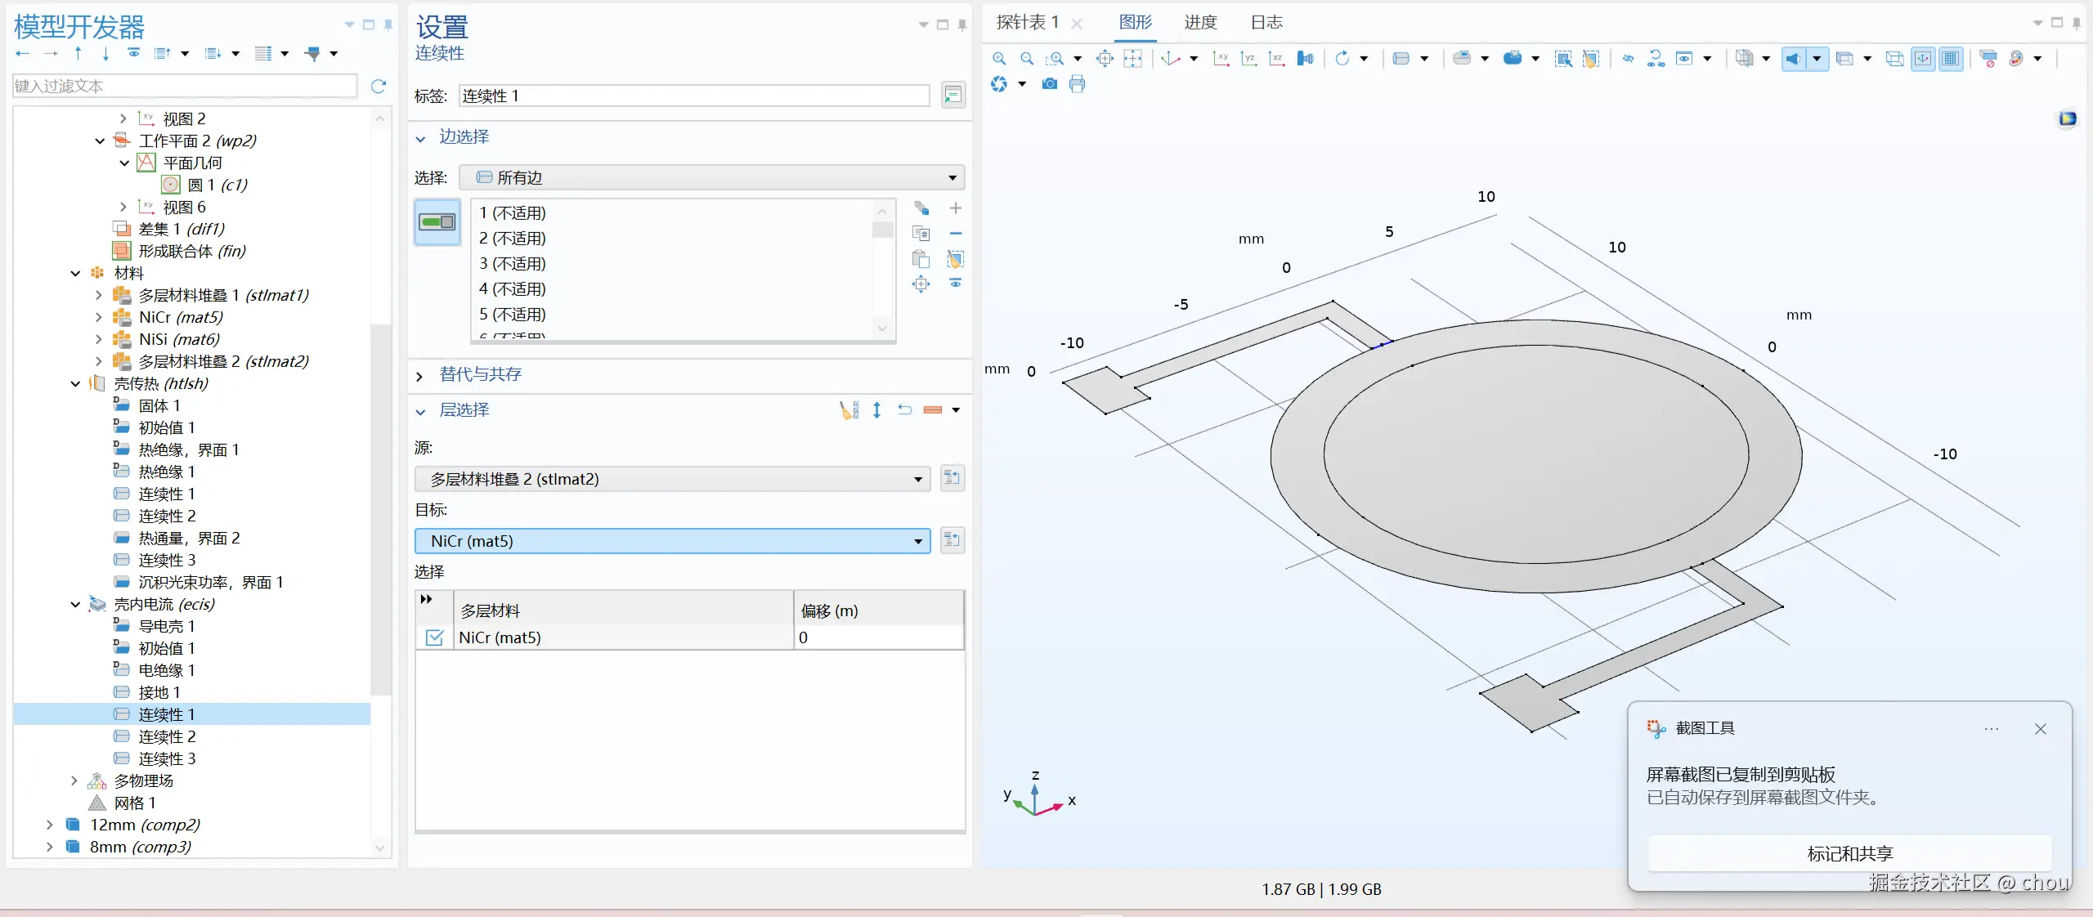The width and height of the screenshot is (2093, 917).
Task: Click the rotate view icon
Action: click(1342, 58)
